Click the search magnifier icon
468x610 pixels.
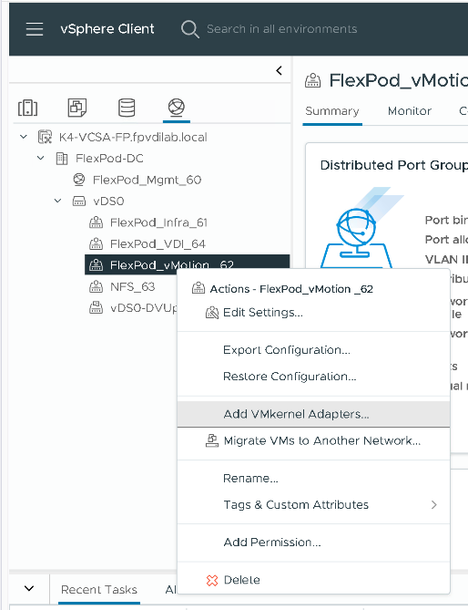coord(190,29)
